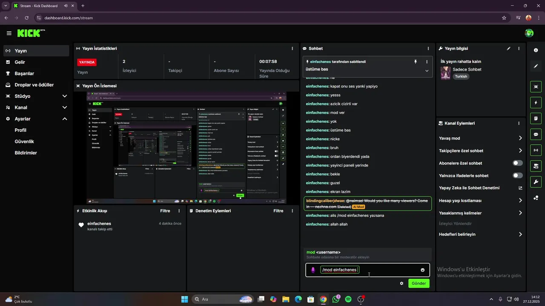This screenshot has height=306, width=545.
Task: Open the Sohbet panel three-dot menu
Action: pos(428,48)
